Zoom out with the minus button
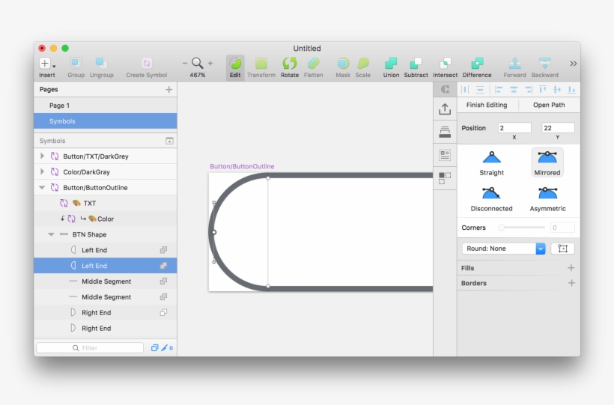614x405 pixels. pos(185,64)
